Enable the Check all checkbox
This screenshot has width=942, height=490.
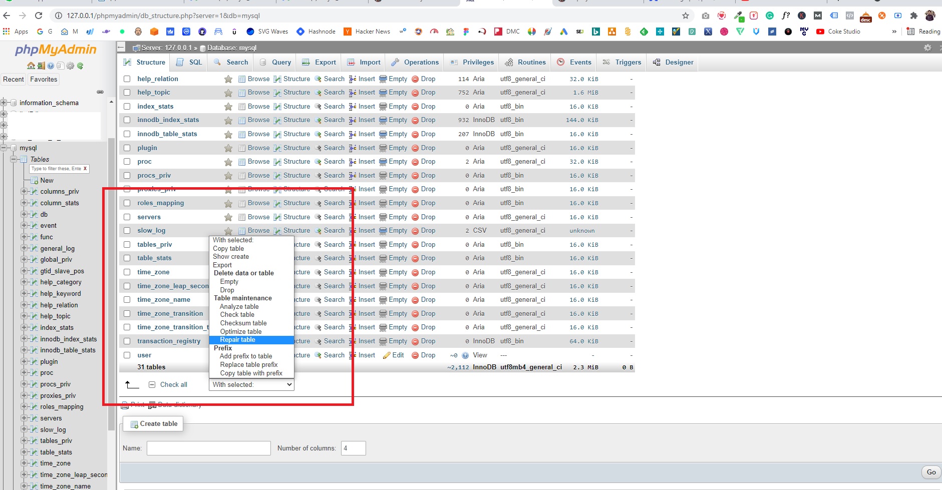152,385
